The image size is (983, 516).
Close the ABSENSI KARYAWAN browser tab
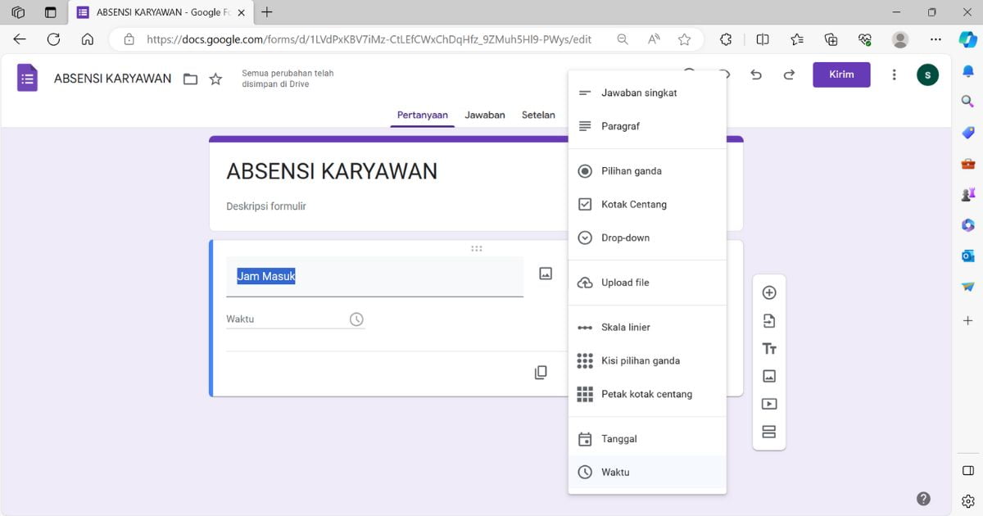(x=241, y=12)
